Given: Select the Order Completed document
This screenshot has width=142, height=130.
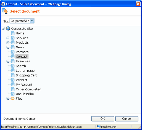Looking at the screenshot, I should 28,89.
